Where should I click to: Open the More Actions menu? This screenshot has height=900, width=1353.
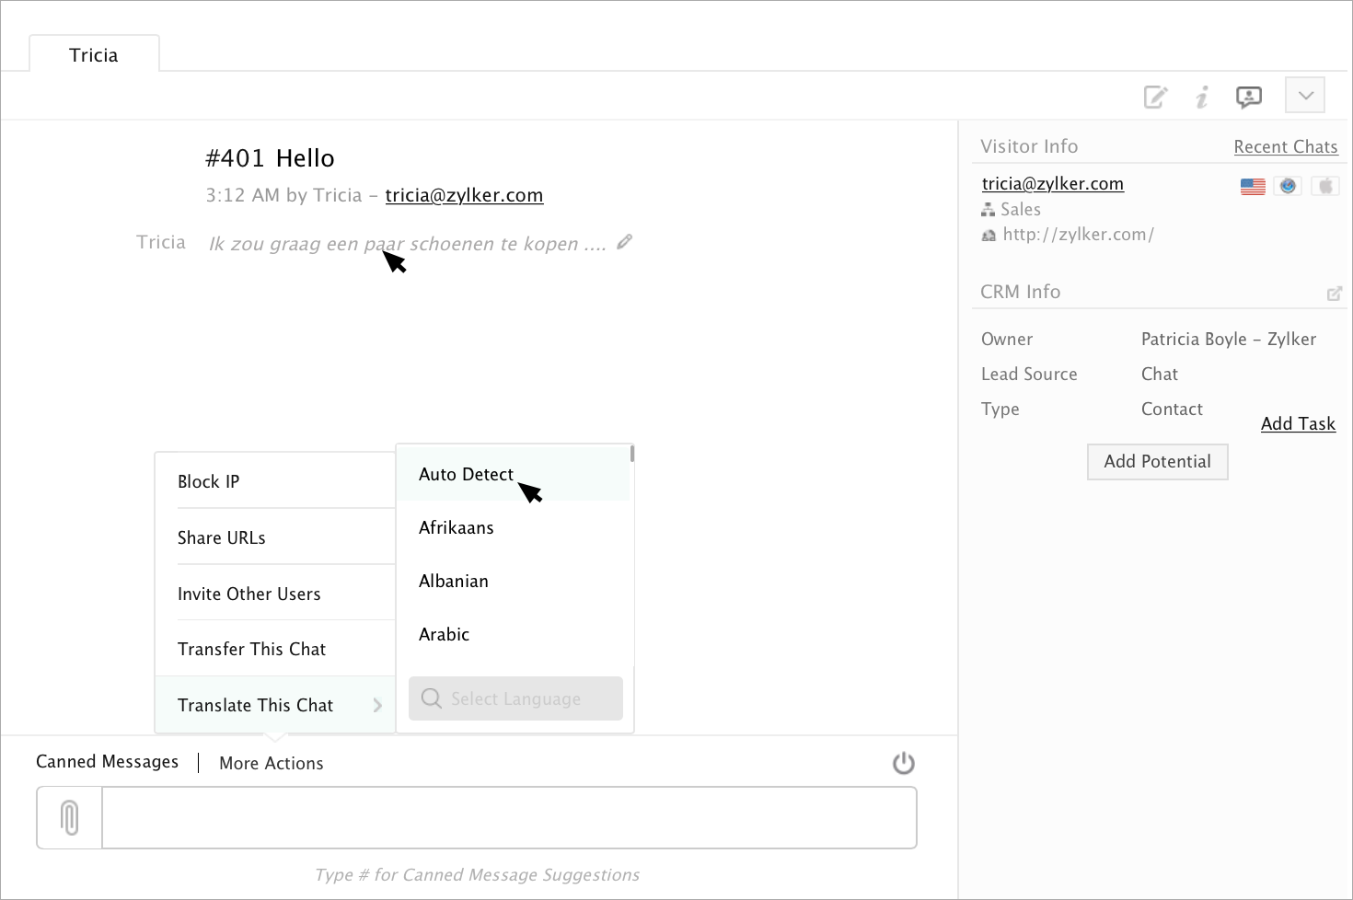(x=272, y=763)
